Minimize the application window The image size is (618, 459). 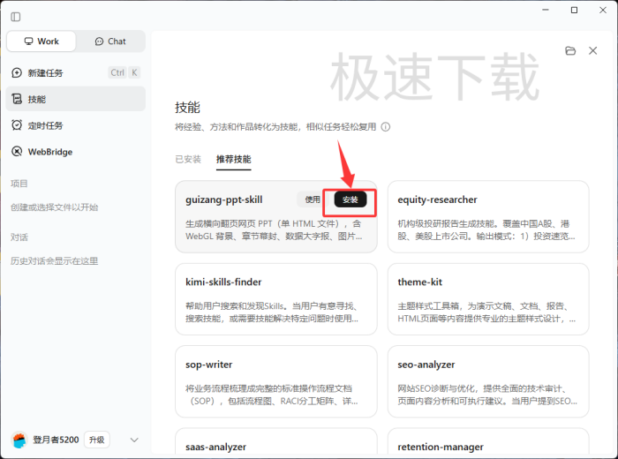[546, 10]
